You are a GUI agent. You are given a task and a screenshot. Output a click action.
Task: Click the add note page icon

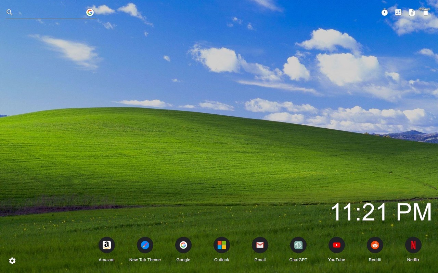point(412,12)
